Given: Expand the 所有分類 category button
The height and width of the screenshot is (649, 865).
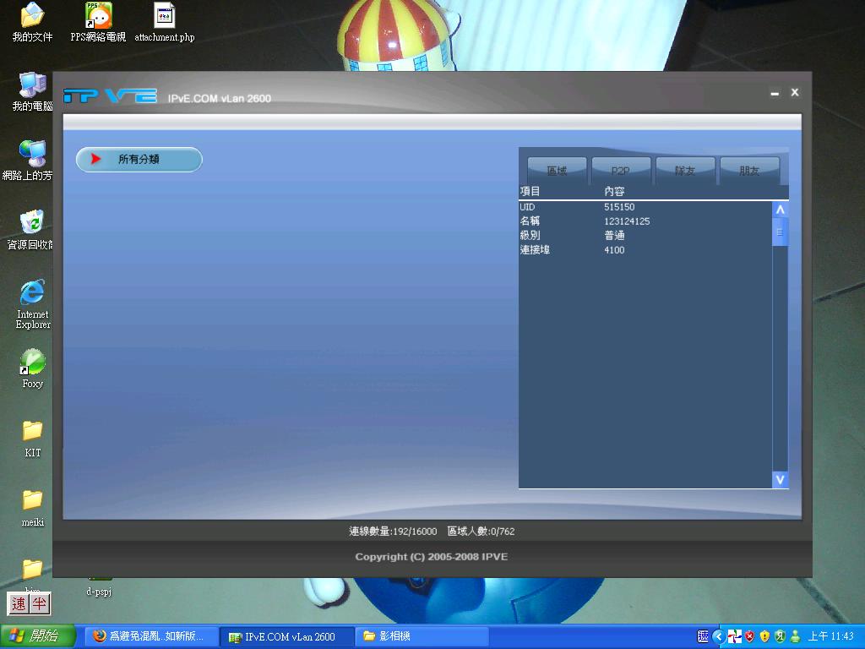Looking at the screenshot, I should [x=139, y=160].
